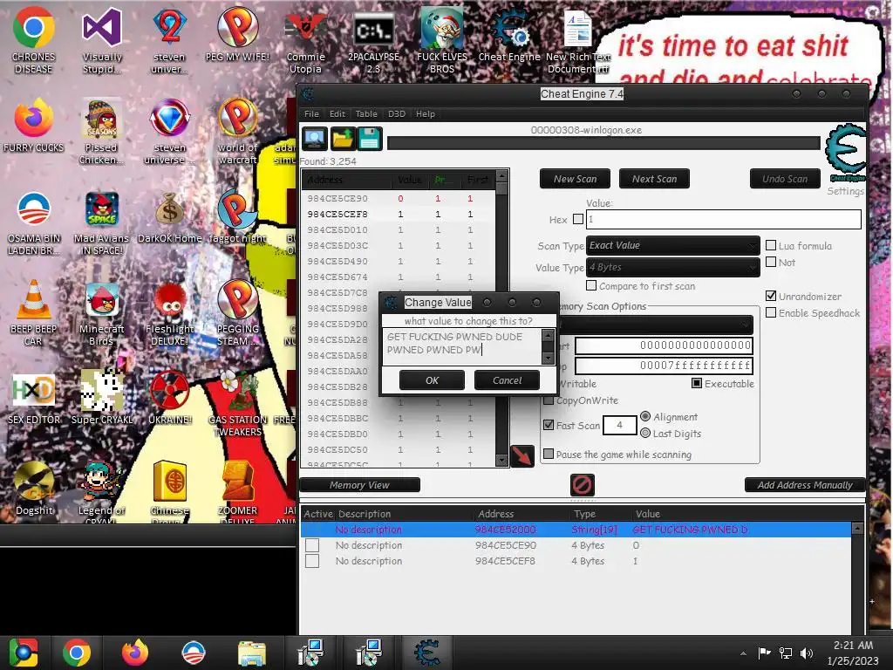Click the Cheat Engine taskbar icon

(427, 653)
